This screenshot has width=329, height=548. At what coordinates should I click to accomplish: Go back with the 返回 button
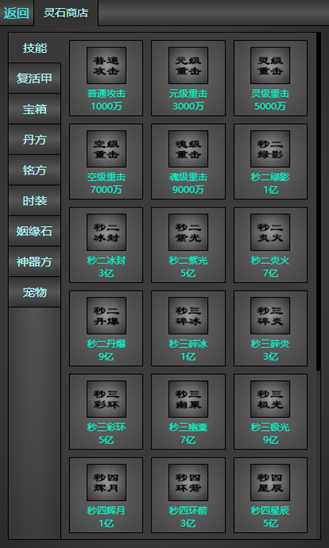16,13
